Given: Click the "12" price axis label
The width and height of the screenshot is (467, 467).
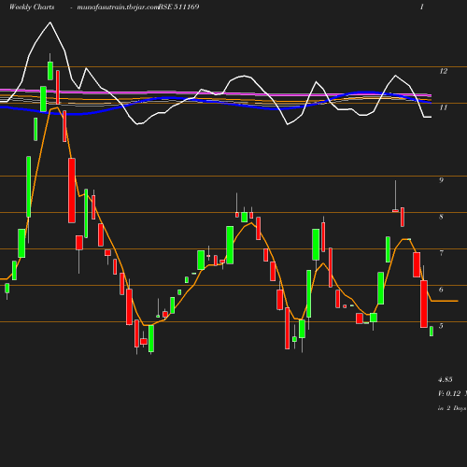Looking at the screenshot, I should (x=444, y=71).
